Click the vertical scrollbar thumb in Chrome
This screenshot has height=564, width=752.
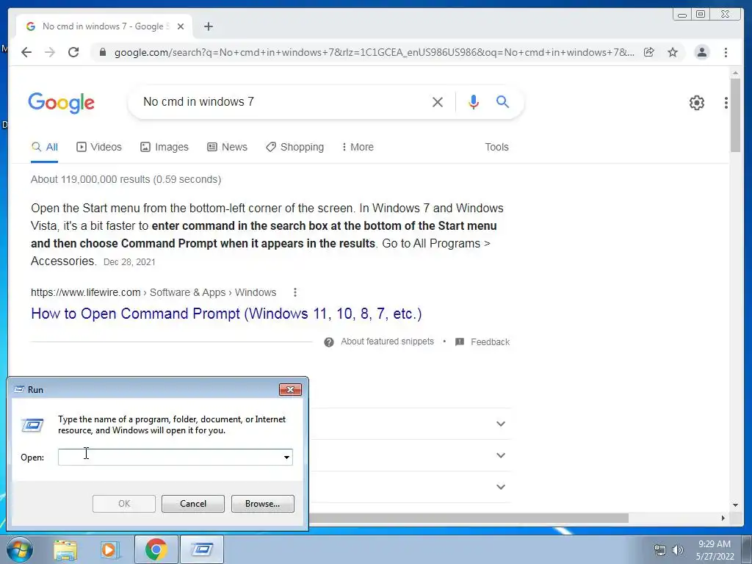(x=735, y=115)
